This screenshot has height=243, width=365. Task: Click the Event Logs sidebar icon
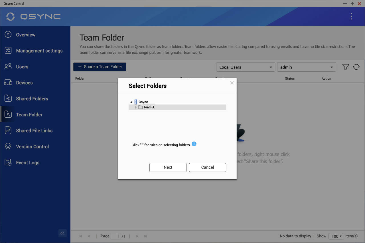(8, 162)
